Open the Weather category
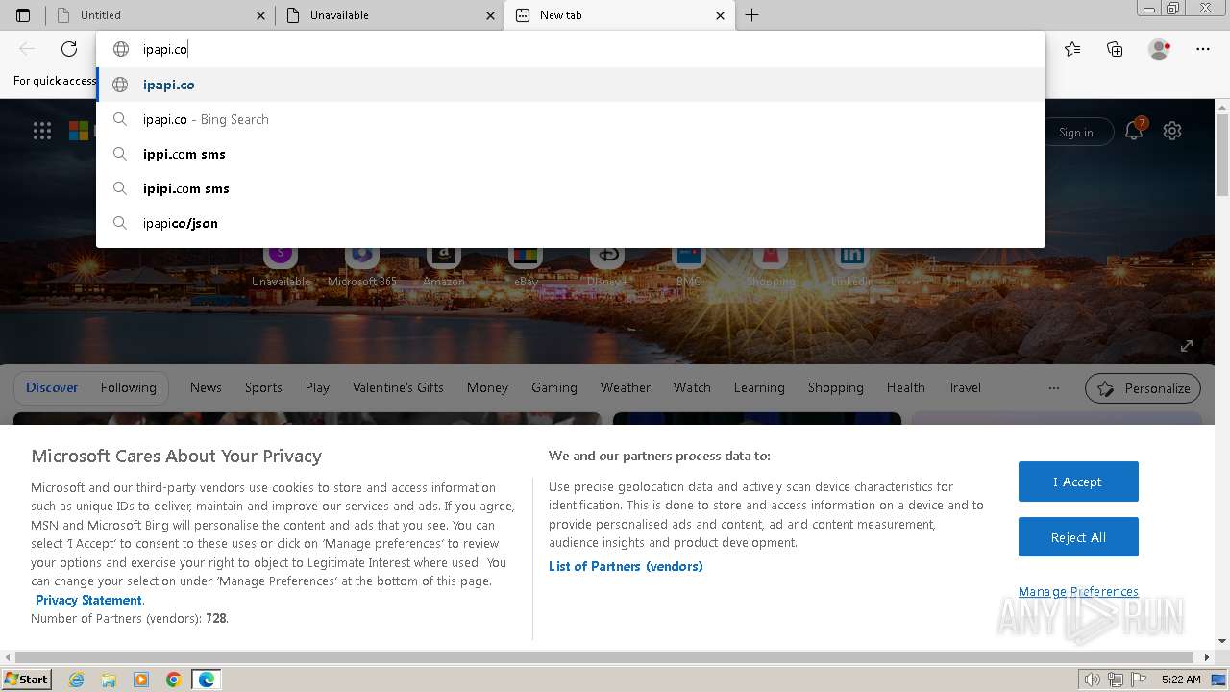Screen dimensions: 1230x692 pos(626,387)
